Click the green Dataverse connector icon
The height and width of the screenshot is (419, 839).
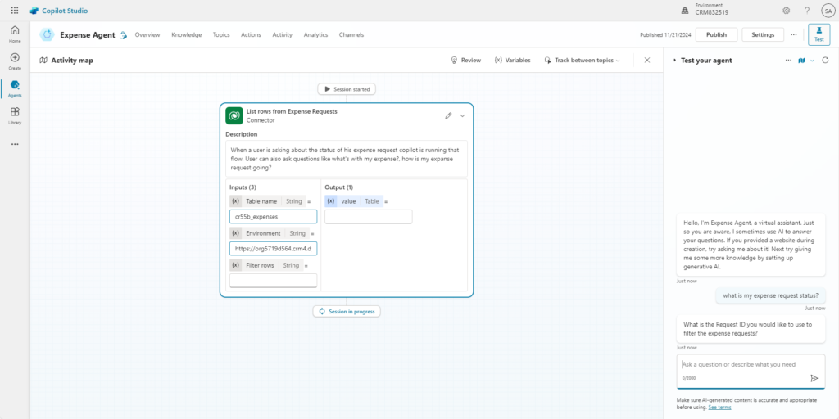(x=234, y=116)
